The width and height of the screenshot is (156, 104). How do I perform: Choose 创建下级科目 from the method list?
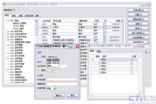pyautogui.click(x=53, y=63)
